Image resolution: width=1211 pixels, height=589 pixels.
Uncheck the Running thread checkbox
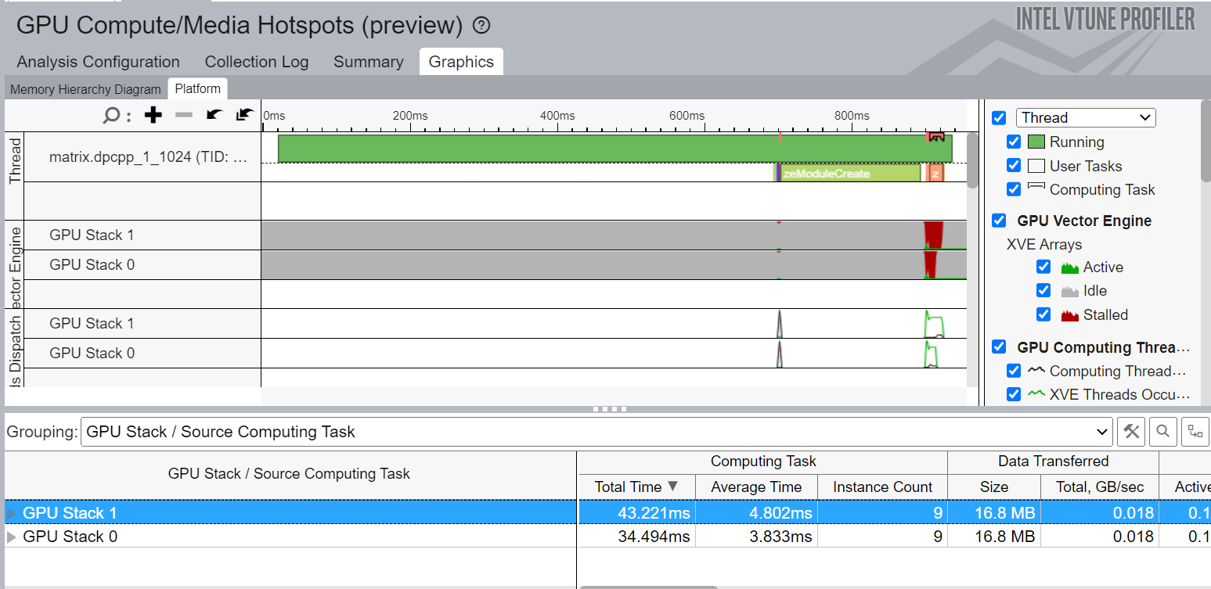point(1014,142)
